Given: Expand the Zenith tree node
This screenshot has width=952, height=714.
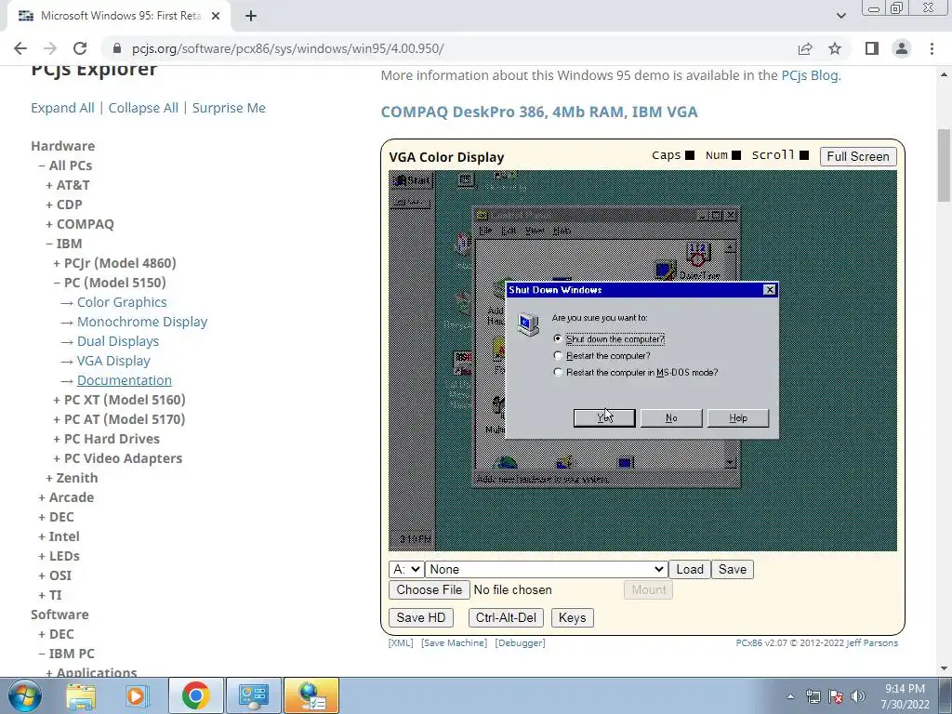Looking at the screenshot, I should click(x=72, y=478).
